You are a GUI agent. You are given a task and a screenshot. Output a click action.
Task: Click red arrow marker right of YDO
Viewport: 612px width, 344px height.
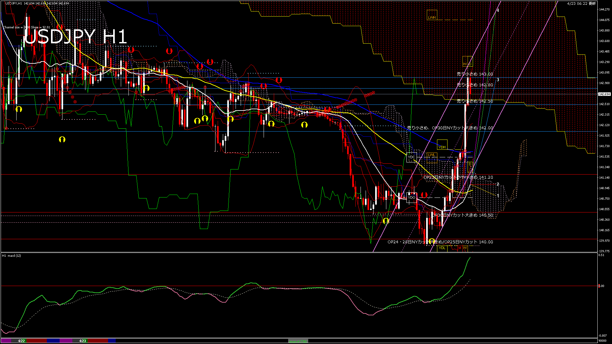click(424, 195)
